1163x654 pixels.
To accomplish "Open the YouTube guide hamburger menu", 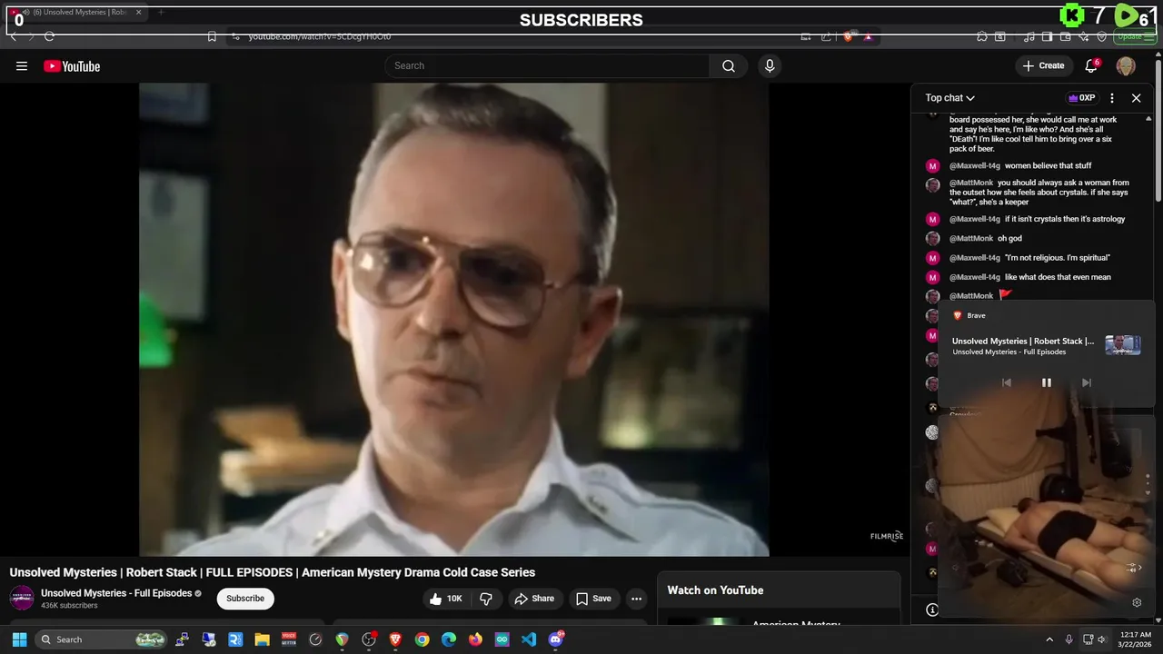I will [x=22, y=65].
